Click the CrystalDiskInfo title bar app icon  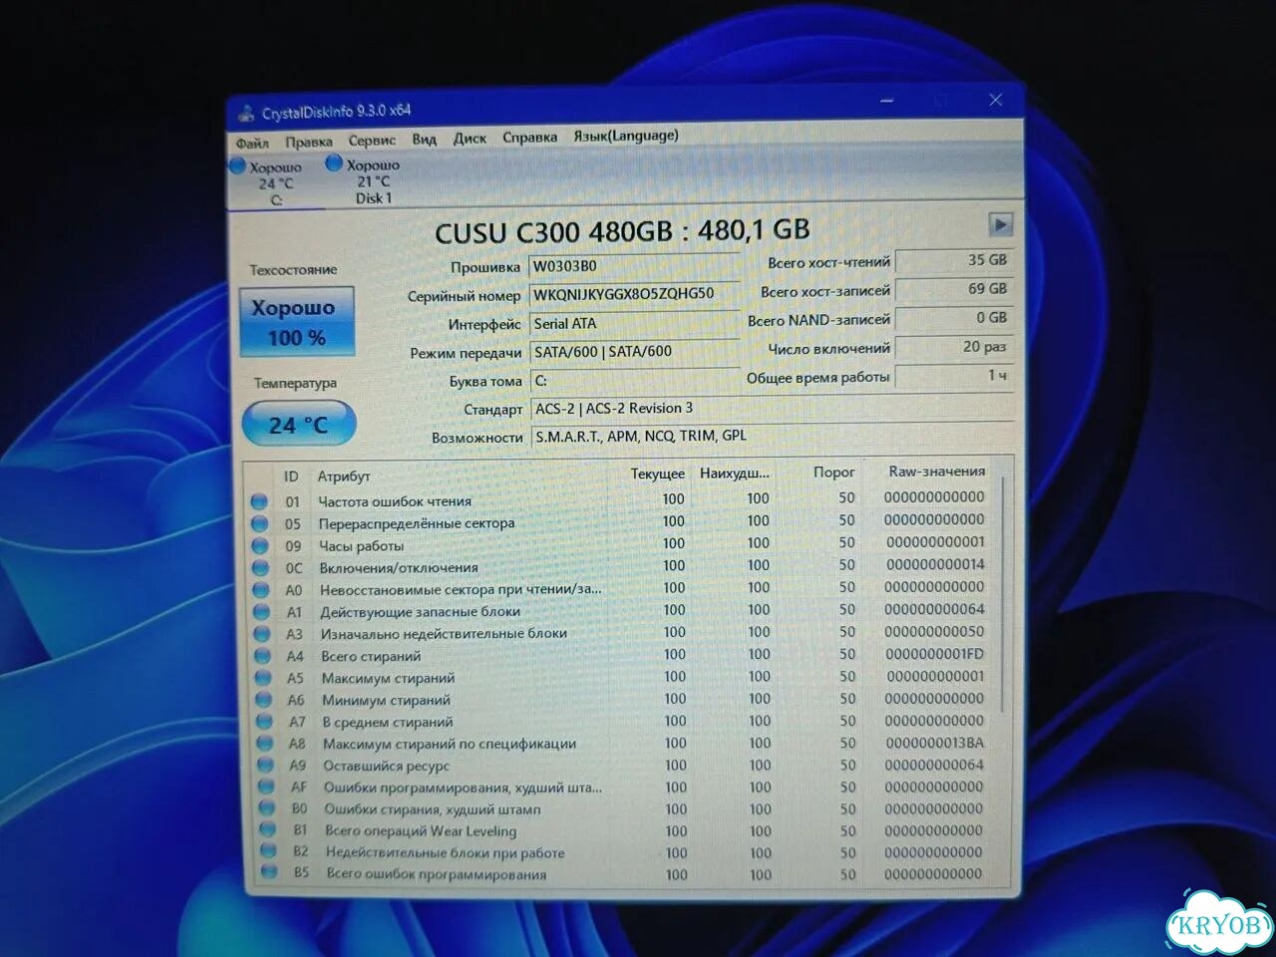point(246,112)
